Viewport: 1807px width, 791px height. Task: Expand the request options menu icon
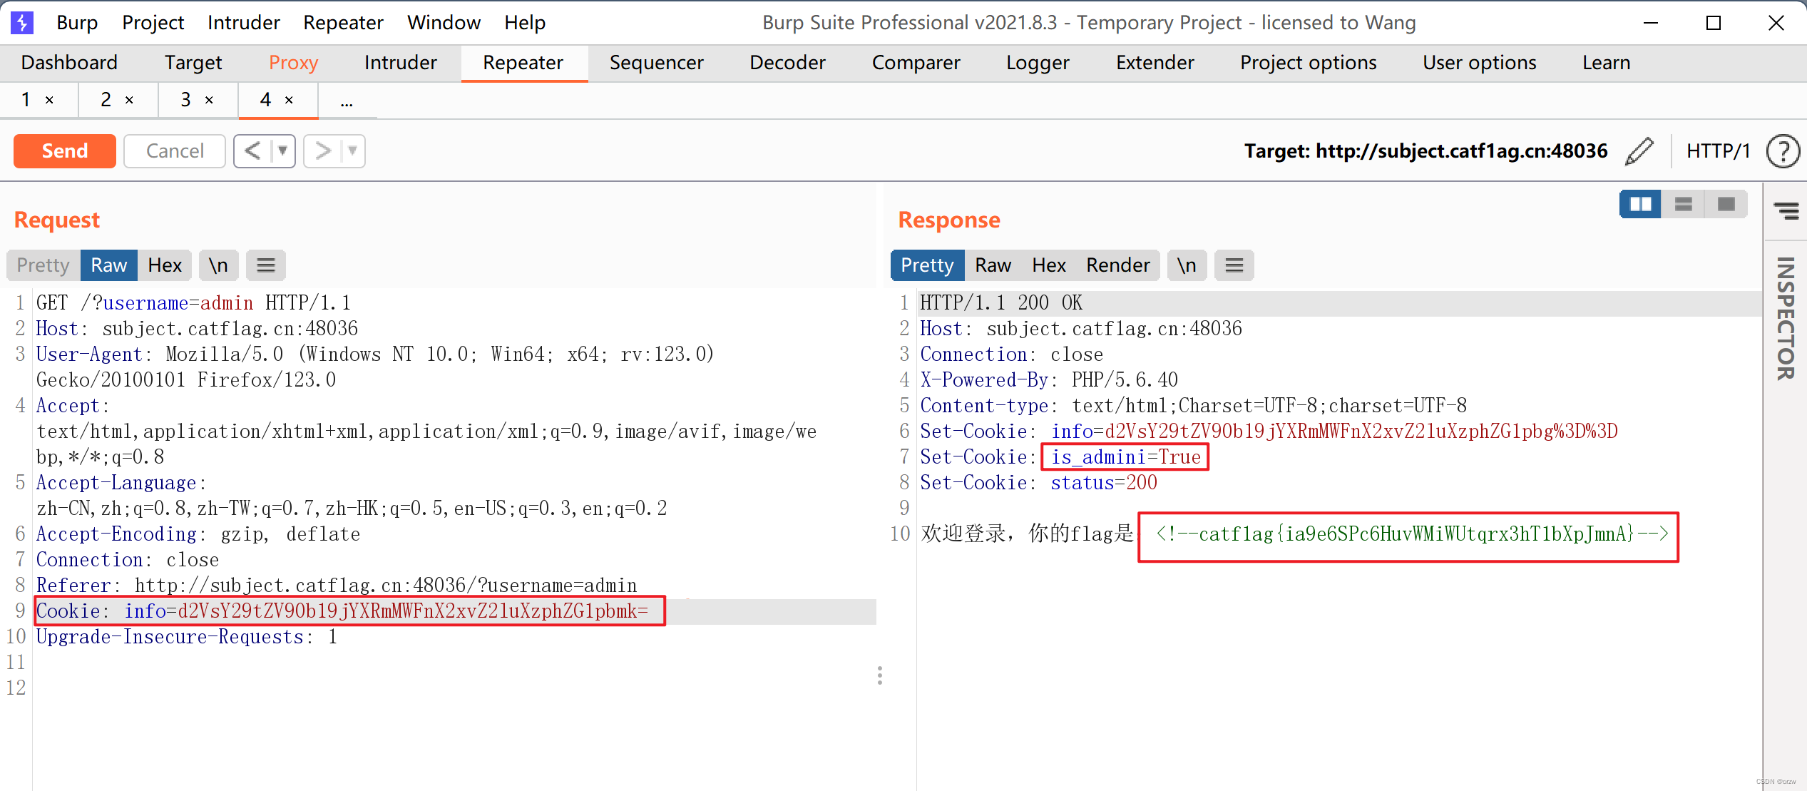266,265
